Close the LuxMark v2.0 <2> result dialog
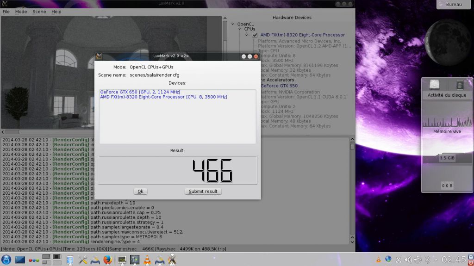The width and height of the screenshot is (474, 266). tap(256, 56)
